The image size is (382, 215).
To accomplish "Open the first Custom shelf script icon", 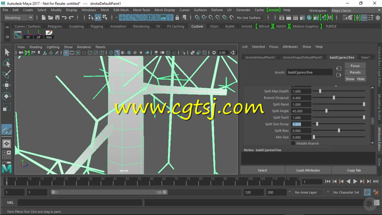I will pyautogui.click(x=18, y=34).
